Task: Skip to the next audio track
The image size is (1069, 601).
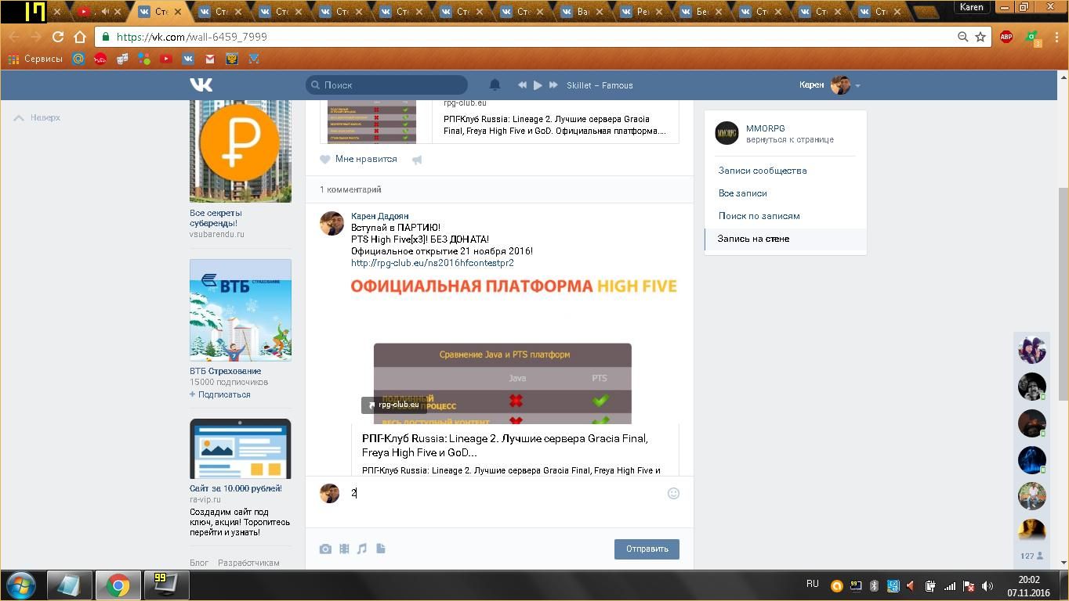Action: [x=553, y=85]
